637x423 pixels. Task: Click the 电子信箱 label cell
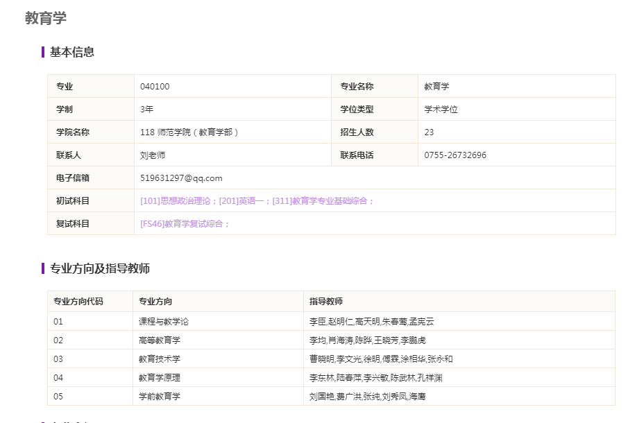click(x=91, y=178)
